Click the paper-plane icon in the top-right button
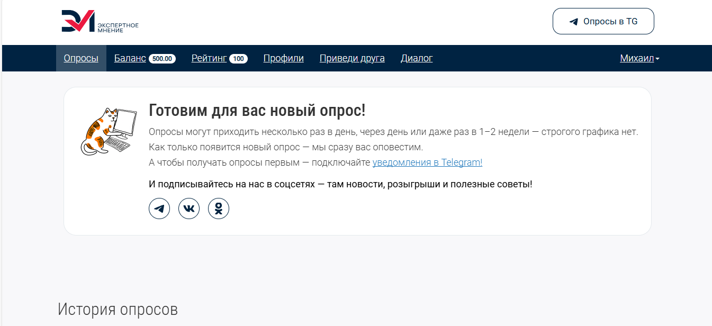Viewport: 712px width, 326px height. pyautogui.click(x=573, y=22)
